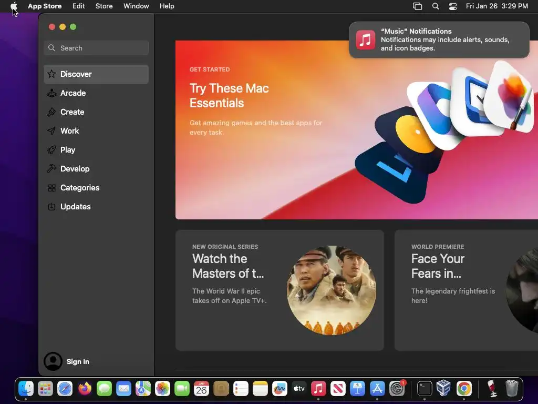Open Reminders from the Dock

click(x=241, y=389)
